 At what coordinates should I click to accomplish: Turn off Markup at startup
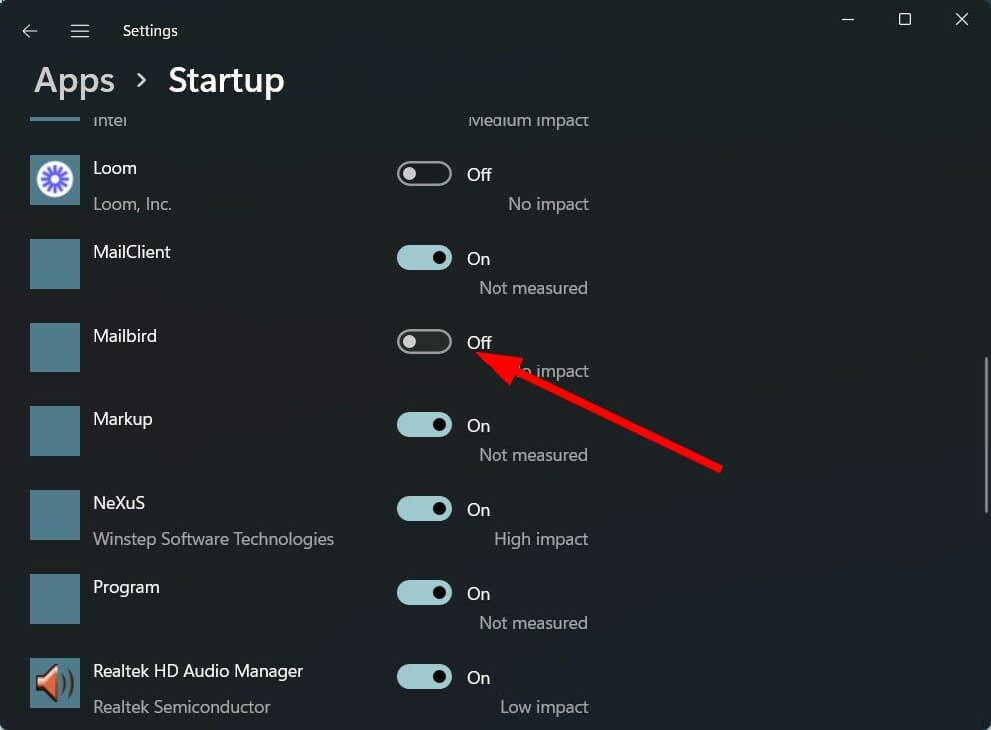(424, 424)
